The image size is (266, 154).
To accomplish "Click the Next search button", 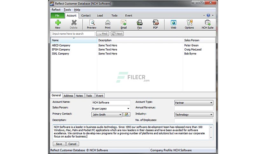I will click(117, 34).
